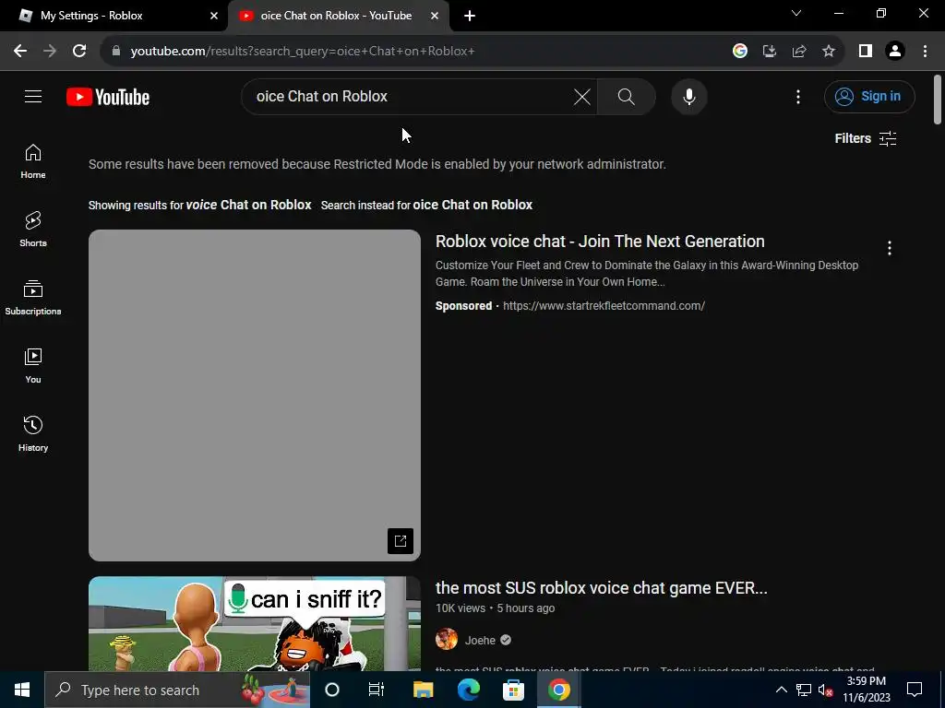Click the address bar URL
Viewport: 945px width, 708px height.
303,52
